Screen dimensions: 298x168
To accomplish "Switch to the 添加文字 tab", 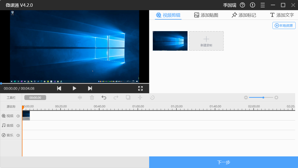I will click(282, 15).
